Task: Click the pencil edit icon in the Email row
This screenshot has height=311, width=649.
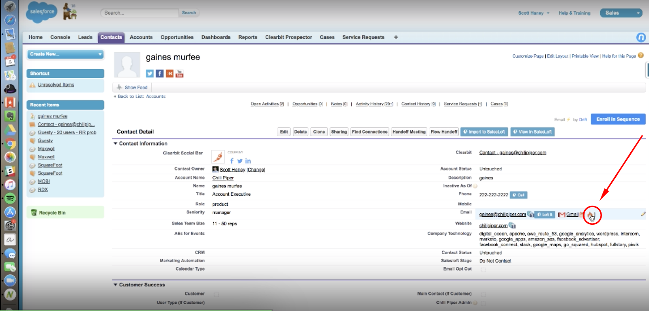Action: pyautogui.click(x=643, y=214)
